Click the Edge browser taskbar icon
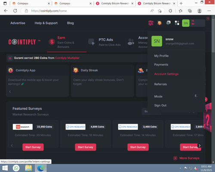215x172 pixels. 41,168
